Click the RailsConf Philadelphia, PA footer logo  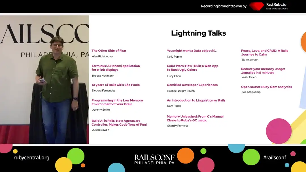coord(154,159)
